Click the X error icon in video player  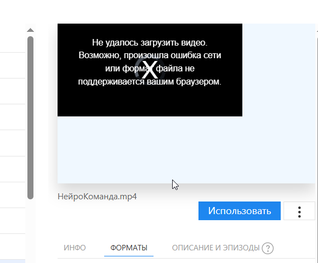click(150, 70)
